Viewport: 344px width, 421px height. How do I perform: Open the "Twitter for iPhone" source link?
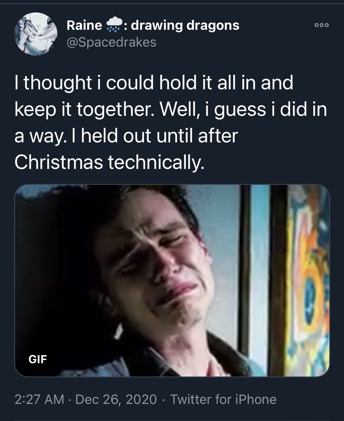223,399
